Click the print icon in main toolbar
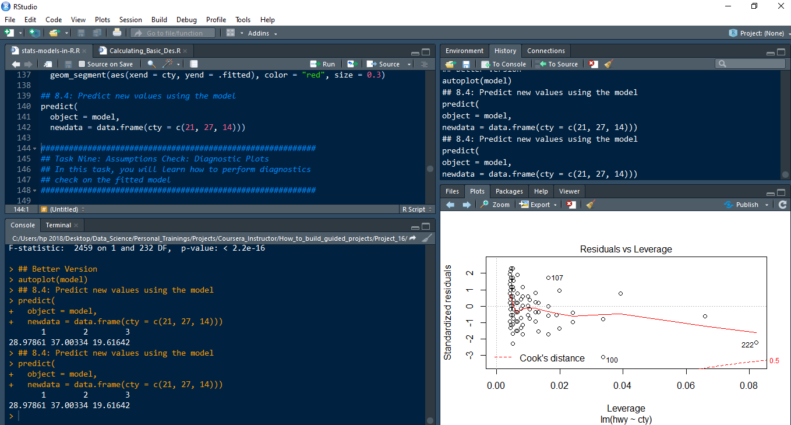Image resolution: width=791 pixels, height=425 pixels. [117, 33]
